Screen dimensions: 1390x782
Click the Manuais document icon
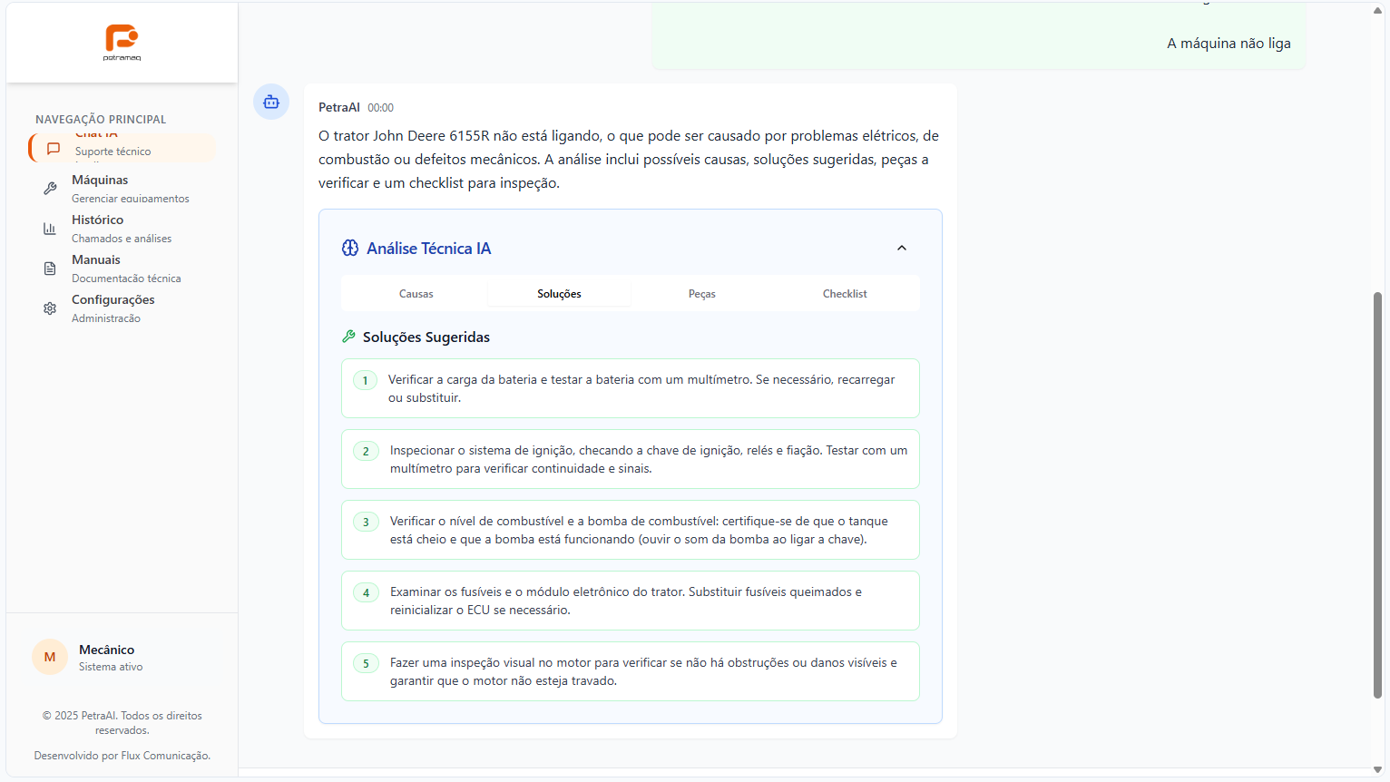(50, 269)
